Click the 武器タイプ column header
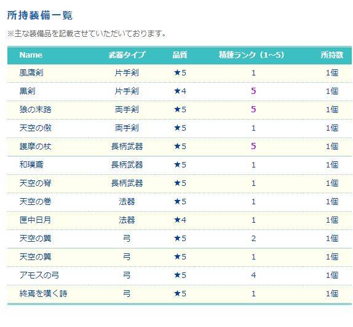This screenshot has height=327, width=353. pyautogui.click(x=127, y=55)
